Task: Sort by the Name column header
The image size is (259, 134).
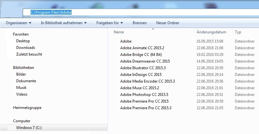Action: click(119, 32)
